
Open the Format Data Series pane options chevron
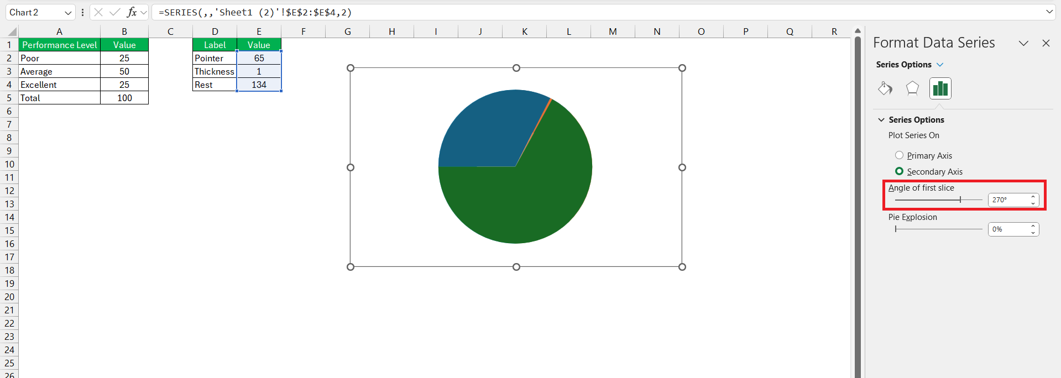[x=1023, y=43]
